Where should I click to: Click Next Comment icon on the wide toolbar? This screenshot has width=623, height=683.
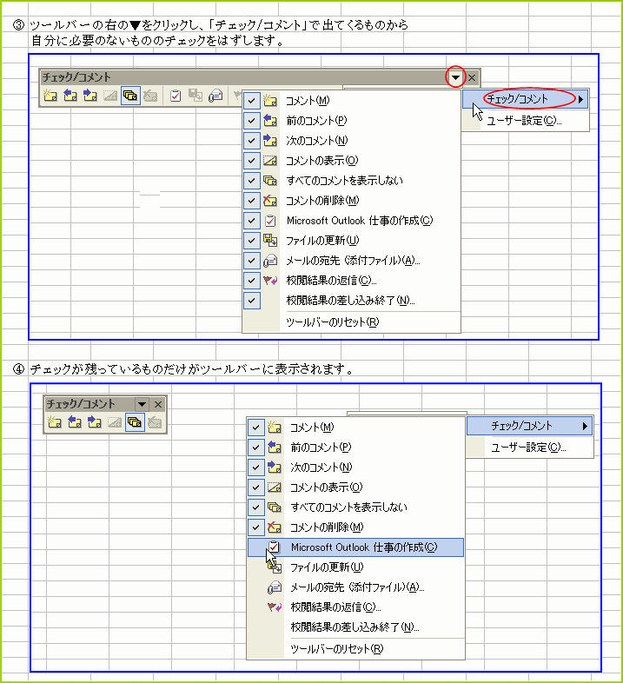[x=90, y=95]
